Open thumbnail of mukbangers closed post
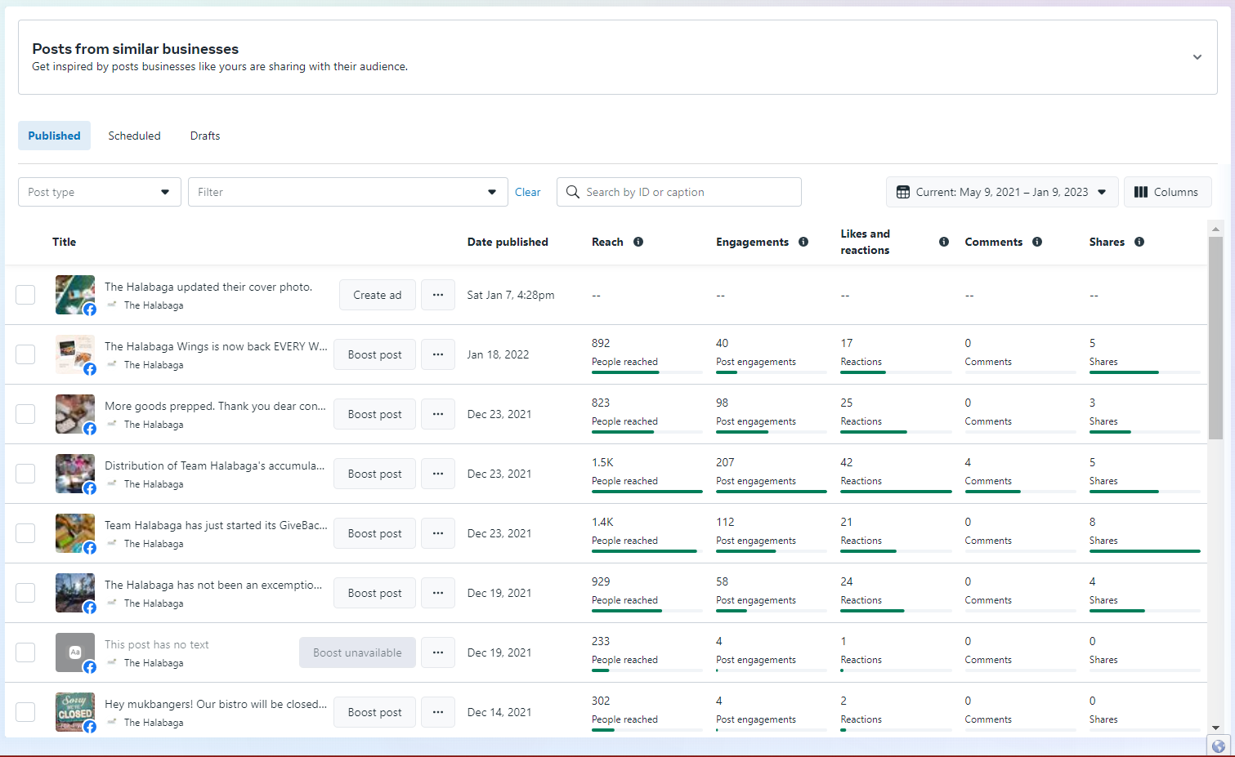 click(x=75, y=712)
